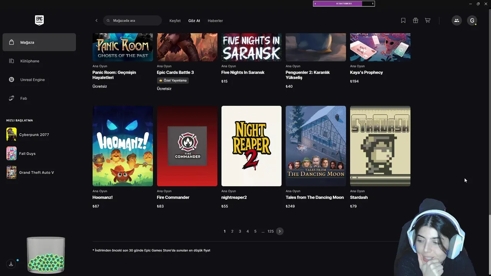
Task: Open the wishlist bookmark icon
Action: pos(403,21)
